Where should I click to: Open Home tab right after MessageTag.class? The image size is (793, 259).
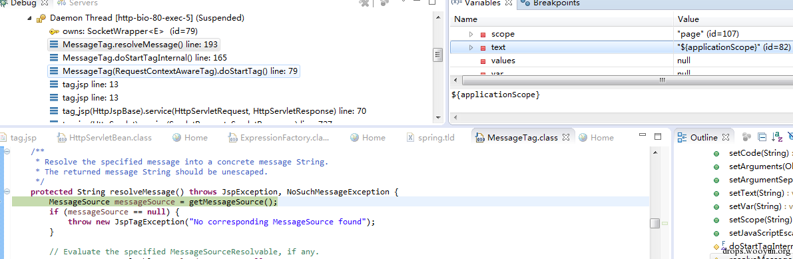point(596,138)
